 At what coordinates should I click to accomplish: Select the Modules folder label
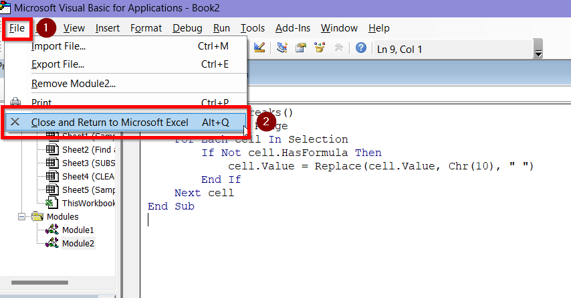[63, 217]
